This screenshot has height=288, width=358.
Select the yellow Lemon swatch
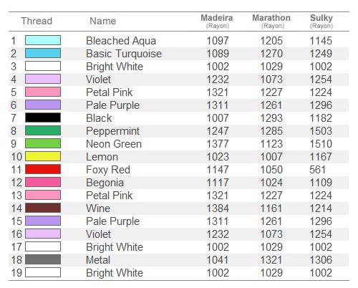[43, 156]
